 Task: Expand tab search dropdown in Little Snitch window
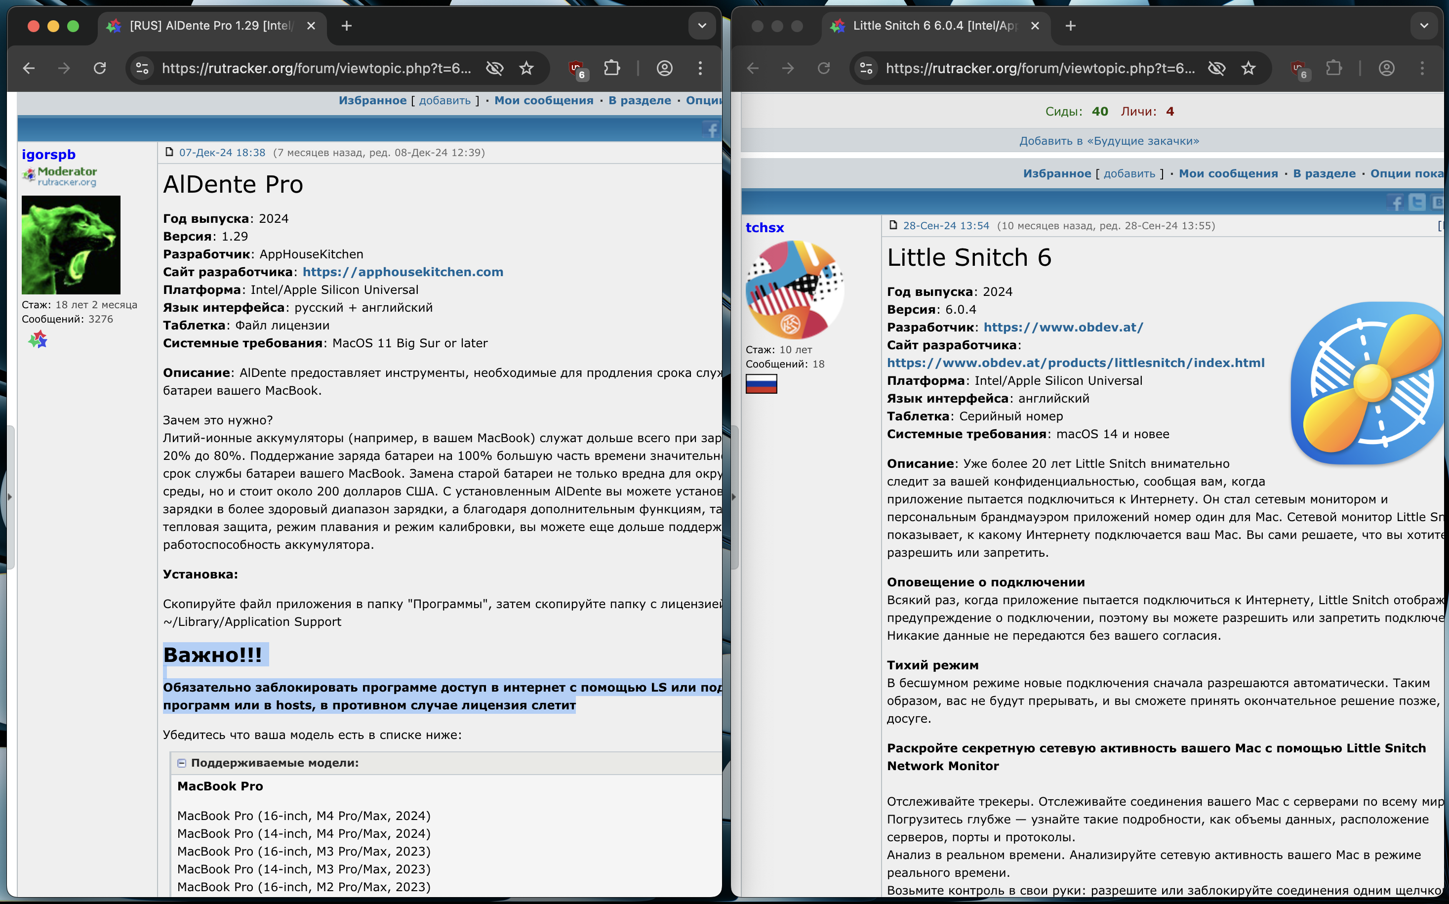1424,26
